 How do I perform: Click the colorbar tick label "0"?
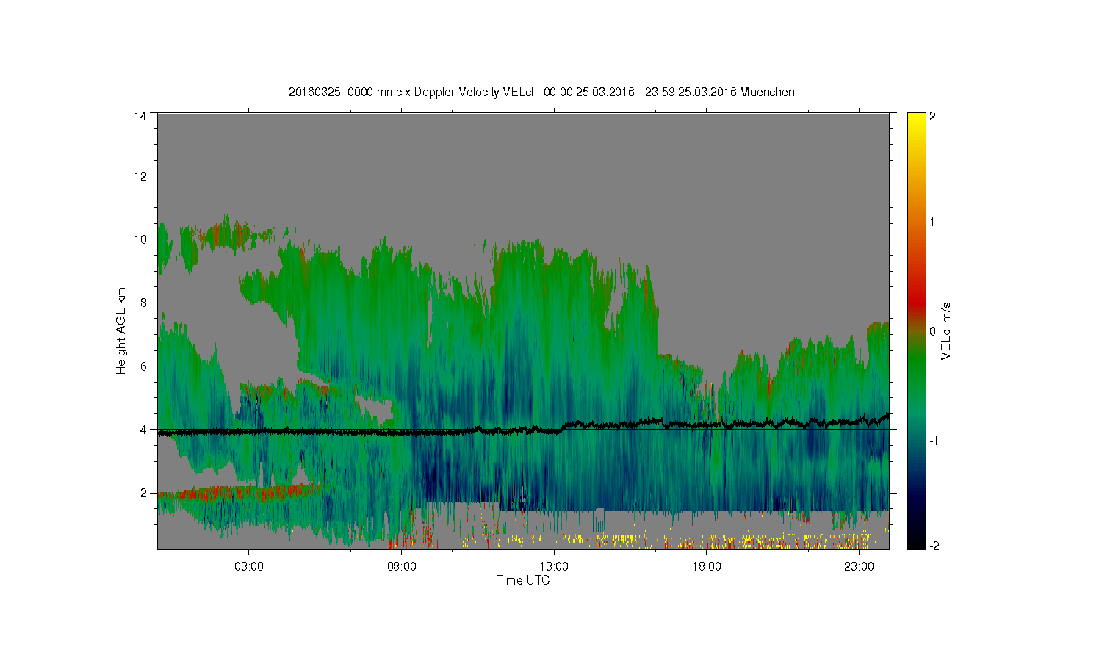point(933,331)
